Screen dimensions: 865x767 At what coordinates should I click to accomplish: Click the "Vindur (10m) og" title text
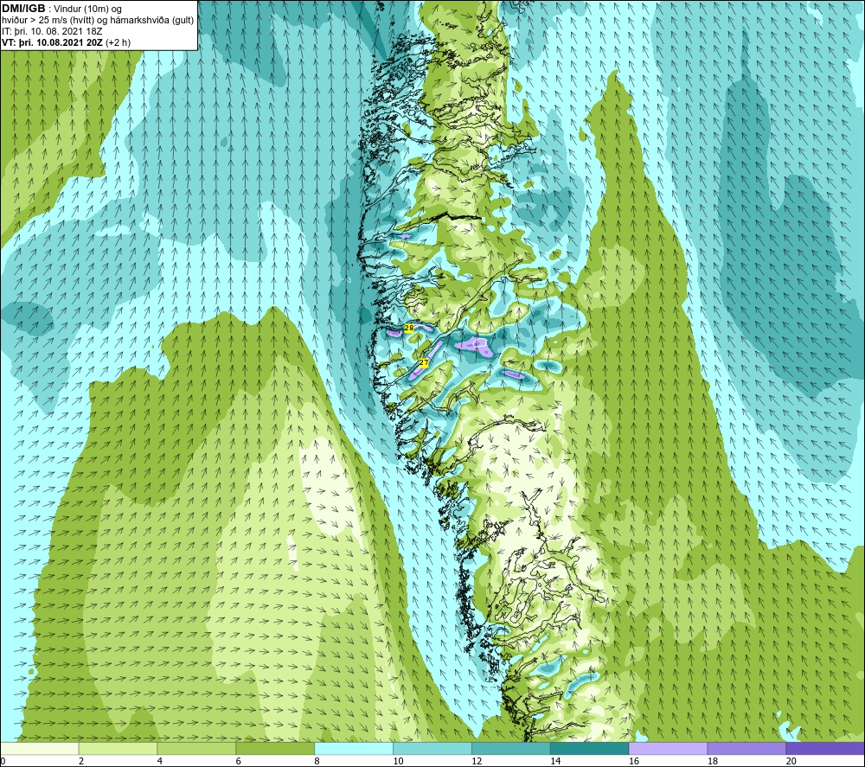87,10
